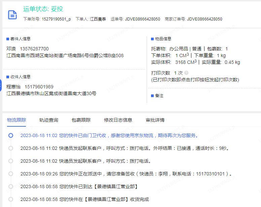261x207 pixels.
Task: View the 审批详情 tab
Action: point(155,120)
